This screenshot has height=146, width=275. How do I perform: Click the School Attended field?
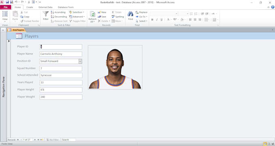coord(61,75)
